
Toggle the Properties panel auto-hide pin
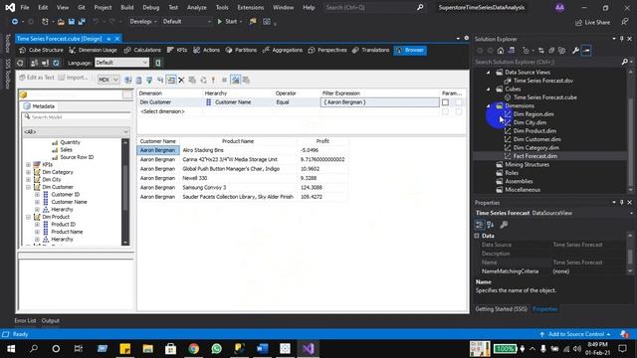[621, 202]
